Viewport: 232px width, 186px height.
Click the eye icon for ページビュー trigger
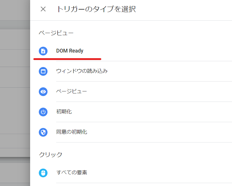pos(43,92)
